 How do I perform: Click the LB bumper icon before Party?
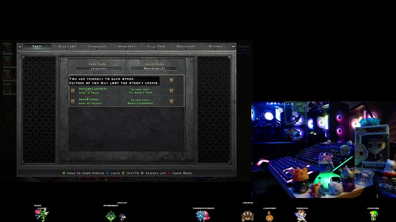[20, 47]
